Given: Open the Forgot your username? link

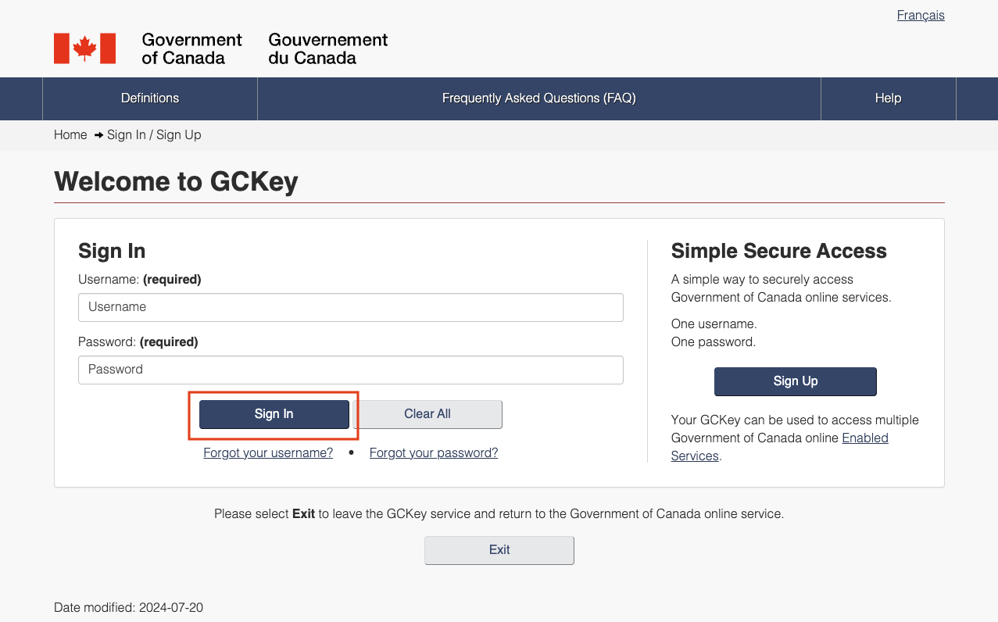Looking at the screenshot, I should coord(267,452).
